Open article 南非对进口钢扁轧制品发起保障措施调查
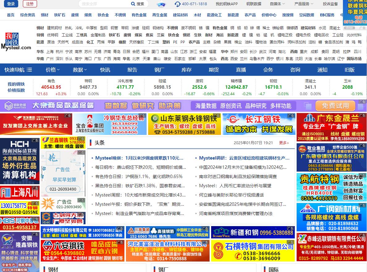 point(238,177)
